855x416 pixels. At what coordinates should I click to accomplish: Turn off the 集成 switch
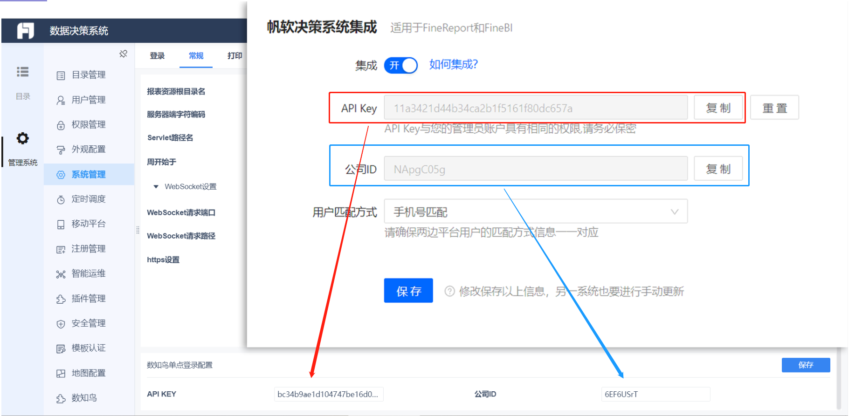pyautogui.click(x=400, y=65)
